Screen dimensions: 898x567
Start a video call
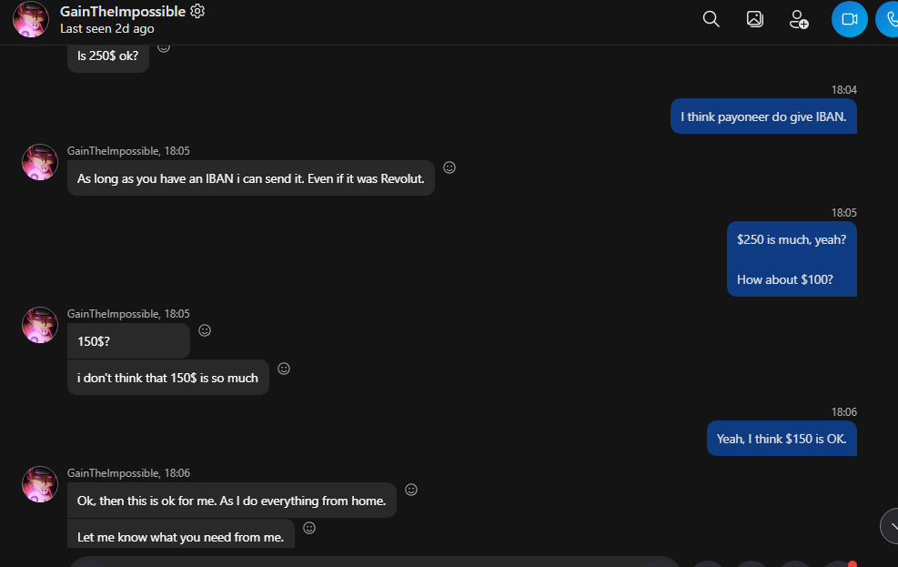pos(849,19)
